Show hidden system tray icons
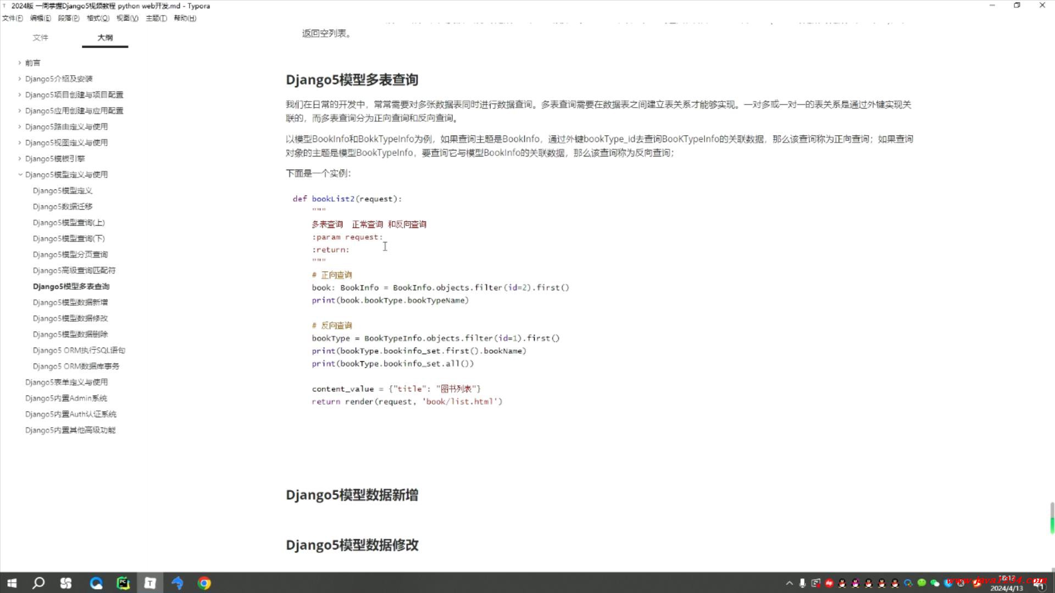The width and height of the screenshot is (1055, 593). click(x=790, y=583)
